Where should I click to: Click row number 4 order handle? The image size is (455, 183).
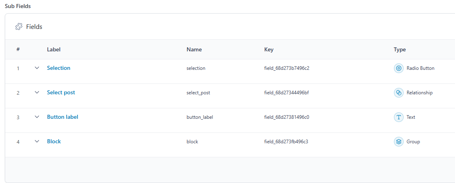click(18, 142)
